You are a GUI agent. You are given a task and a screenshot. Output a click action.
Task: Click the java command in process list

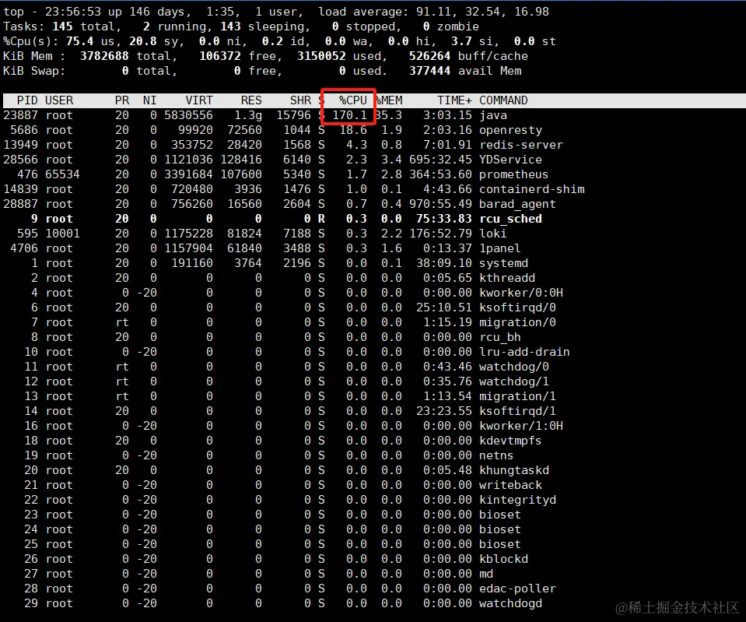coord(493,115)
